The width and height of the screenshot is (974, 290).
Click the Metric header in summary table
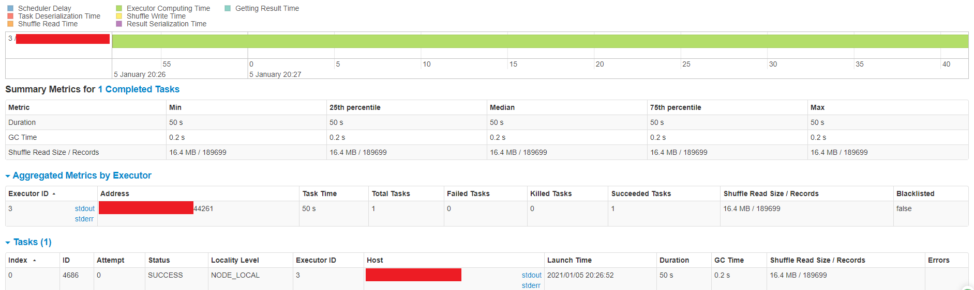(x=19, y=107)
